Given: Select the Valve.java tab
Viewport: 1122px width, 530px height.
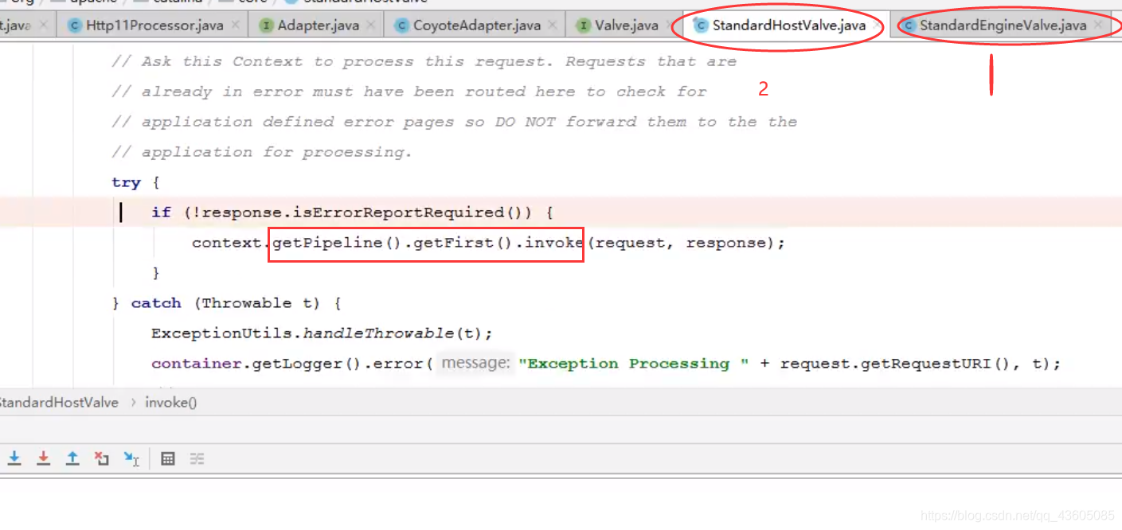Looking at the screenshot, I should (628, 25).
